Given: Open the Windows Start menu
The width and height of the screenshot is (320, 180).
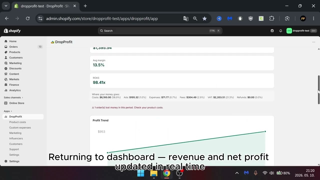Looking at the screenshot, I should tap(141, 173).
